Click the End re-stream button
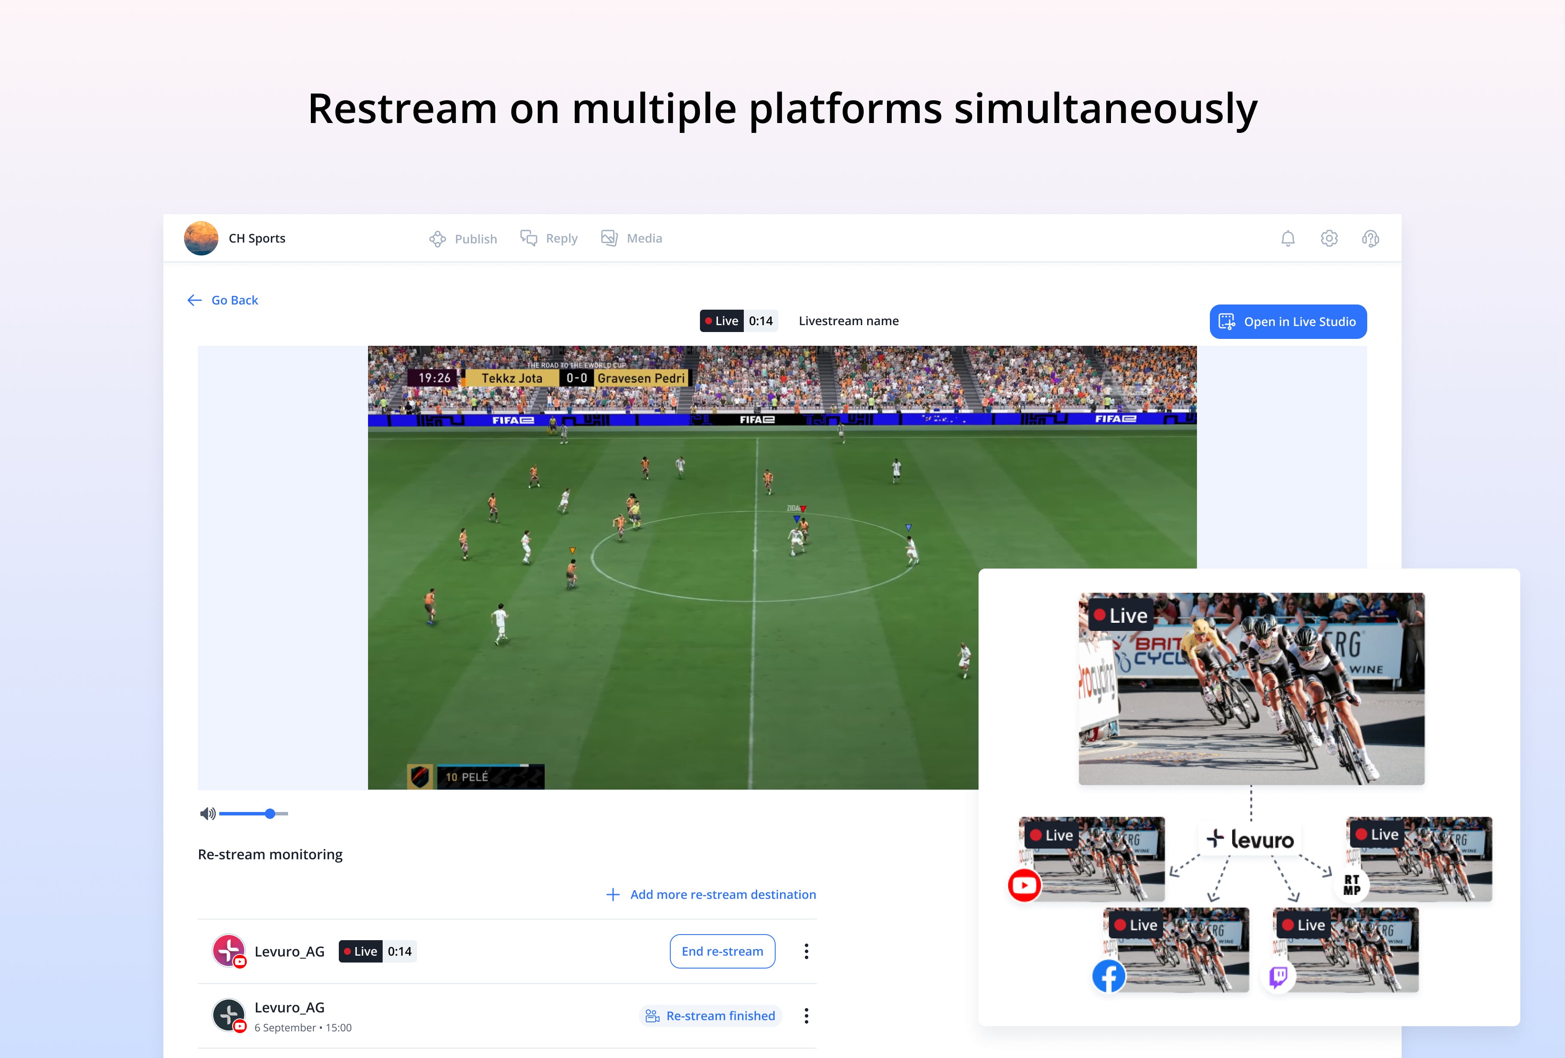Viewport: 1565px width, 1058px height. click(x=722, y=951)
